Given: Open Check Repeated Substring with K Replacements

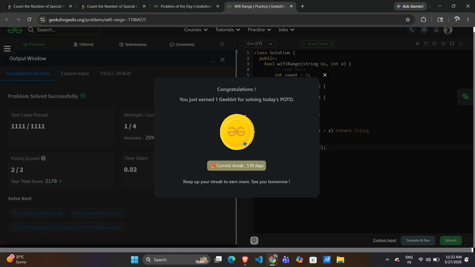Looking at the screenshot, I should tap(67, 227).
